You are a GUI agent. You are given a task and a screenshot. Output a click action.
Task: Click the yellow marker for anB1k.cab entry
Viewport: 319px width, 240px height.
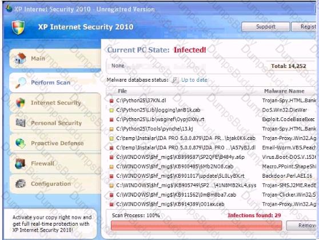coord(111,110)
